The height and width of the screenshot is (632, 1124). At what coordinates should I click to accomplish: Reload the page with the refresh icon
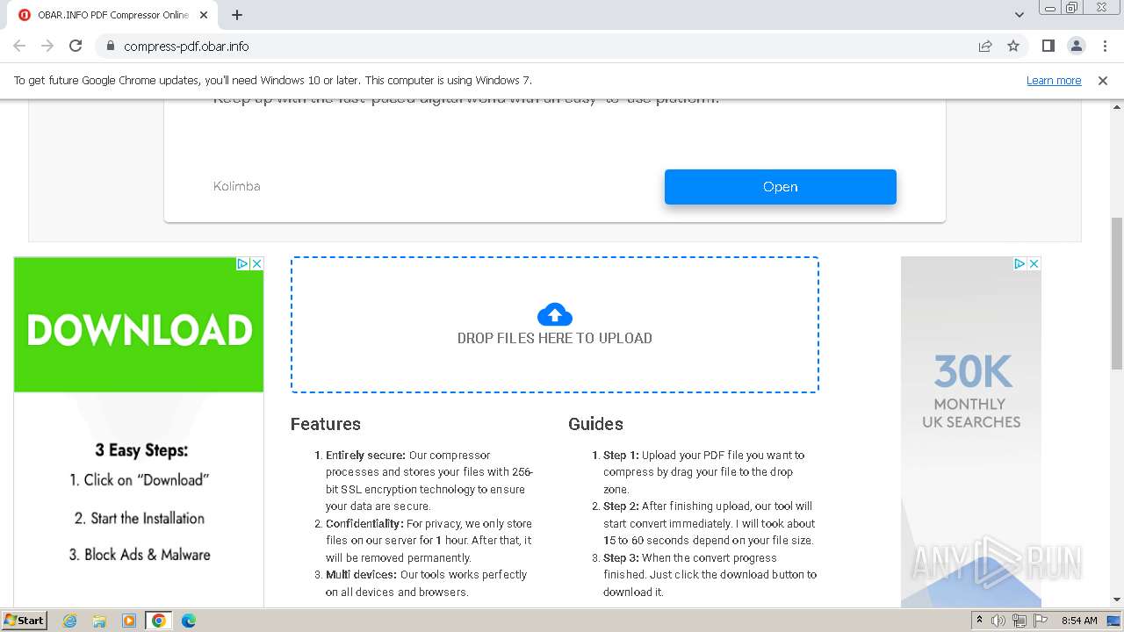click(76, 46)
